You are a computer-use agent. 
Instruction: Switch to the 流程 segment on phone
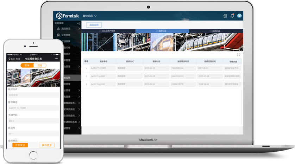point(40,65)
